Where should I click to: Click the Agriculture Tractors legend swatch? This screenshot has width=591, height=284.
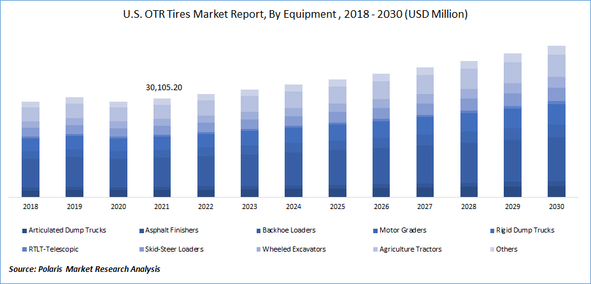(376, 250)
